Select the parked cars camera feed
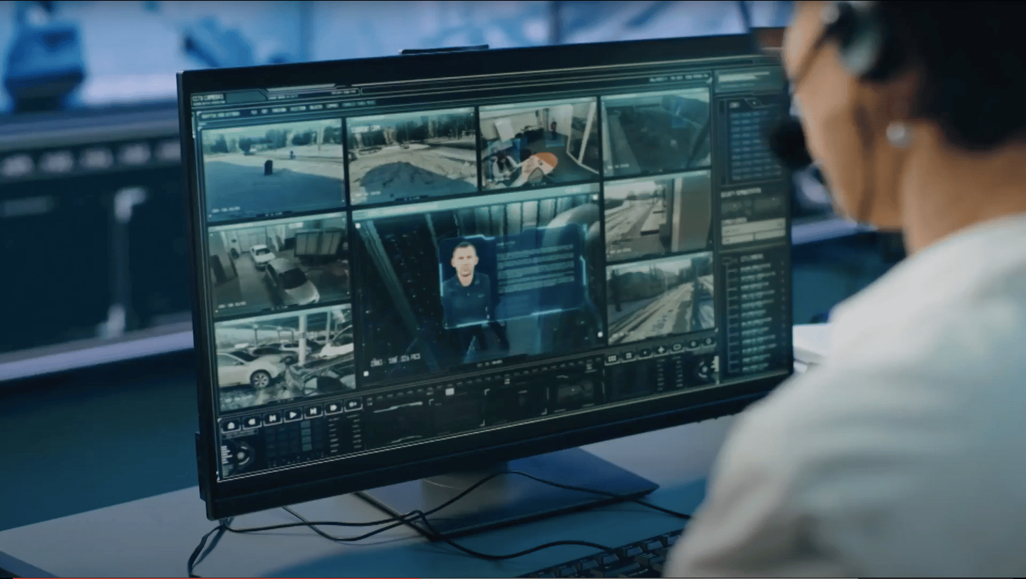Viewport: 1026px width, 579px height. pos(279,264)
